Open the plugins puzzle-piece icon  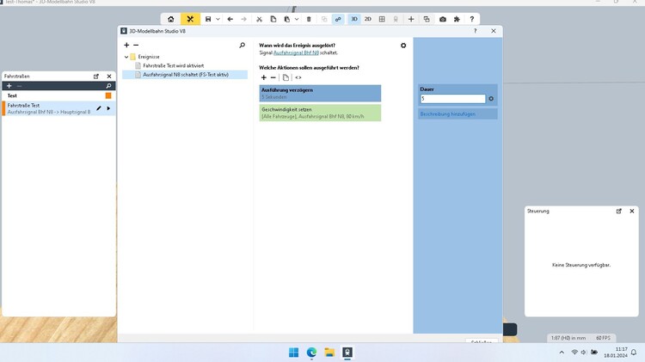point(457,19)
